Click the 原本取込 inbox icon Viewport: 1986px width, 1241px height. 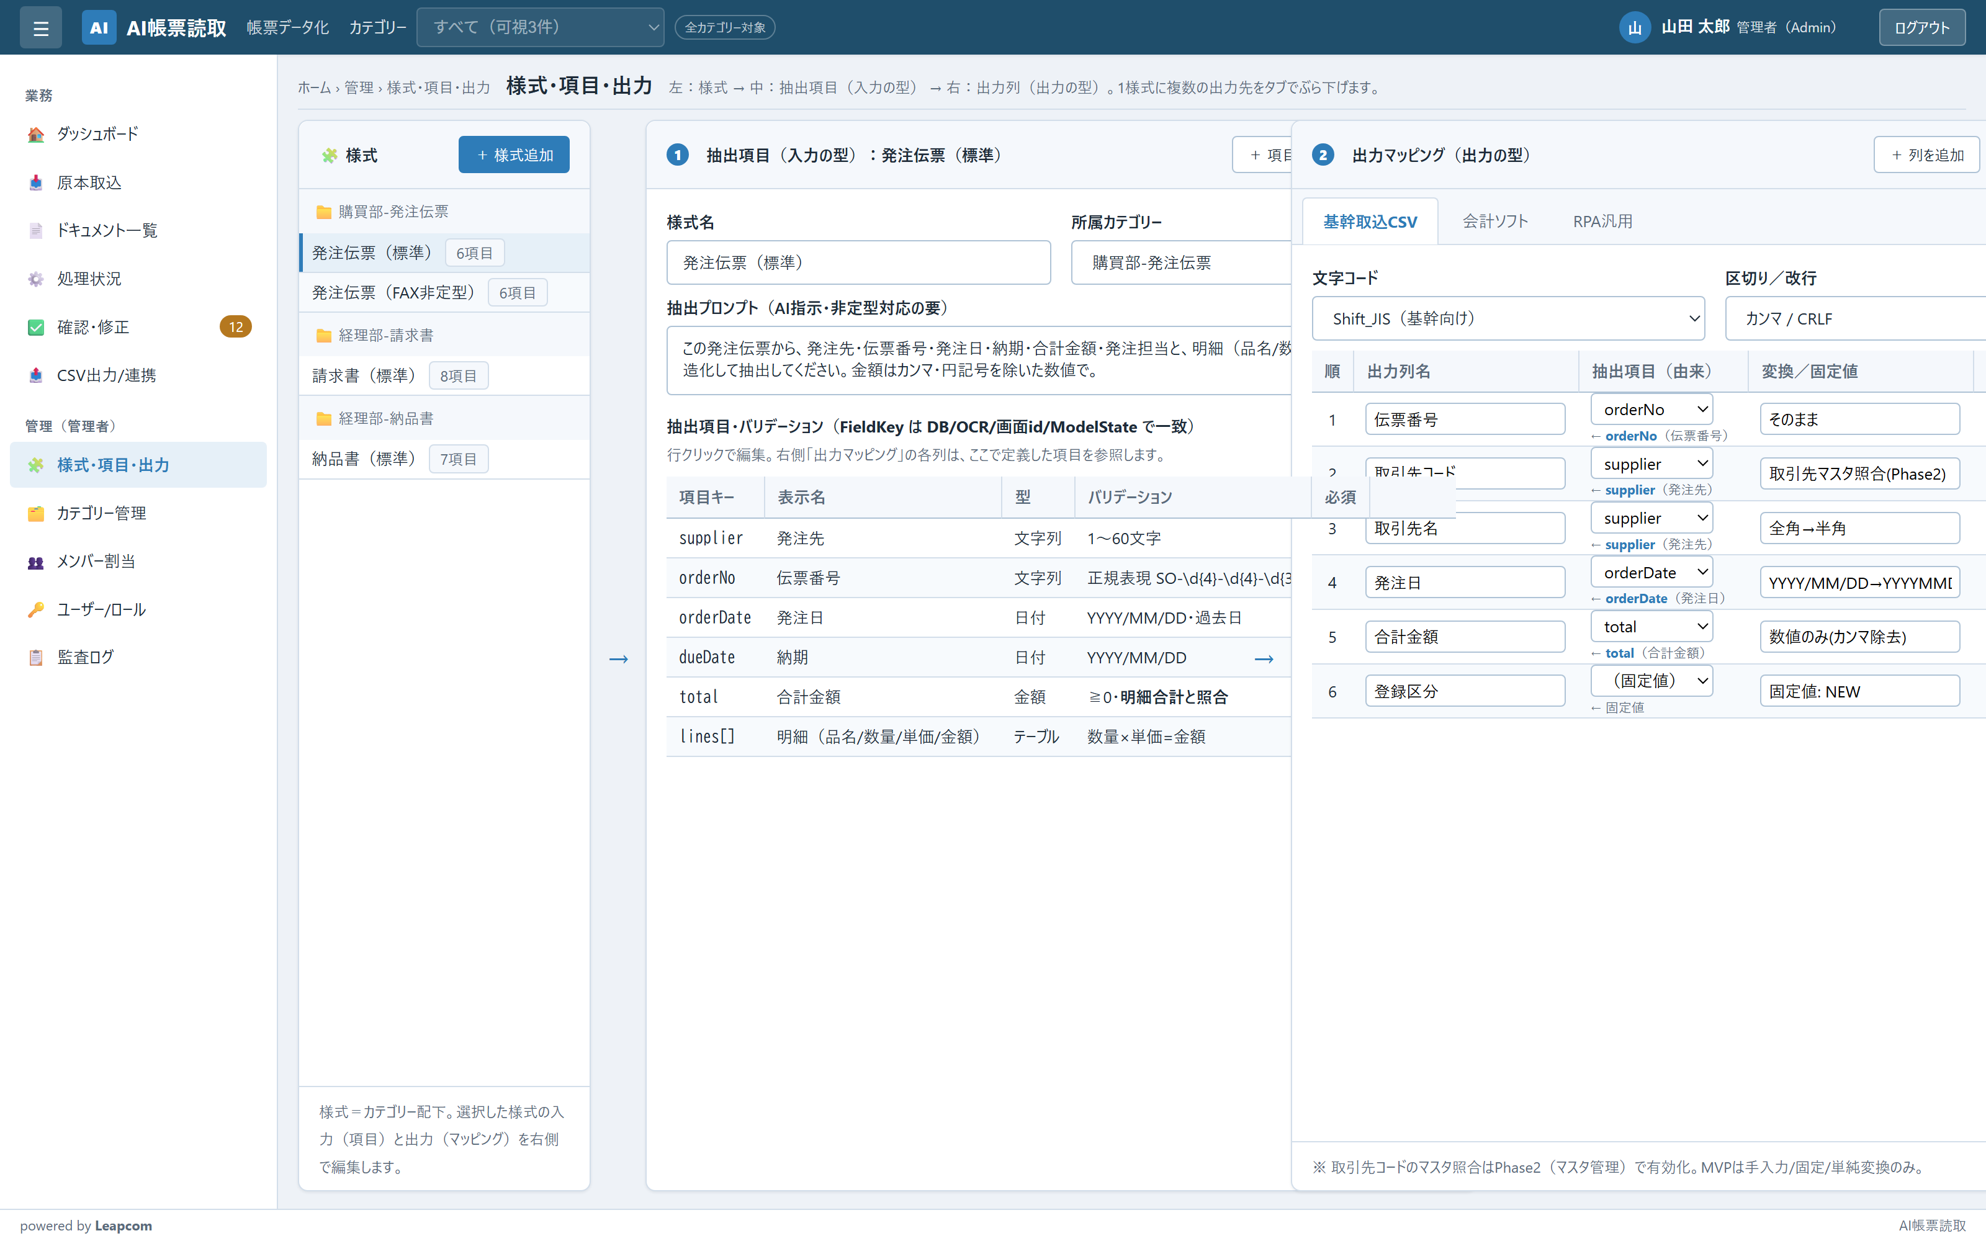tap(35, 183)
